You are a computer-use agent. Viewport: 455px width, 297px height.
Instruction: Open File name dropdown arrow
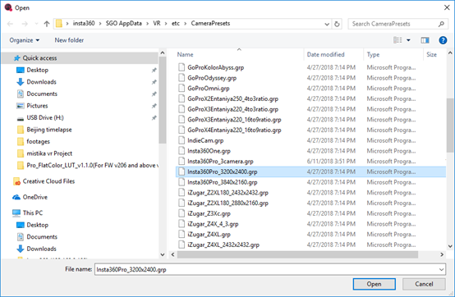coord(441,269)
